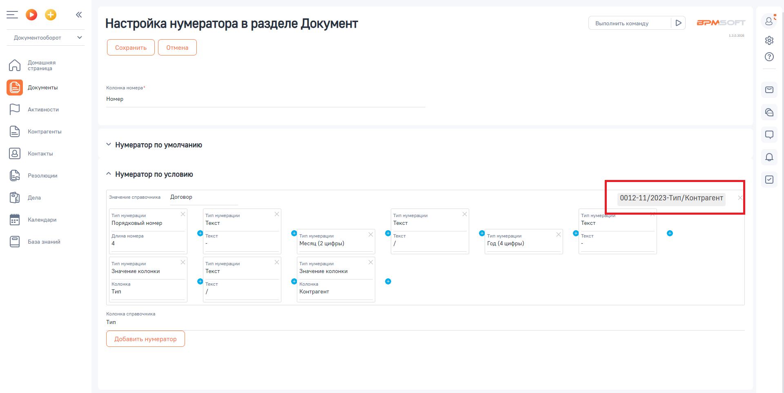The width and height of the screenshot is (784, 393).
Task: Open the Документооборот workspace dropdown
Action: point(46,38)
